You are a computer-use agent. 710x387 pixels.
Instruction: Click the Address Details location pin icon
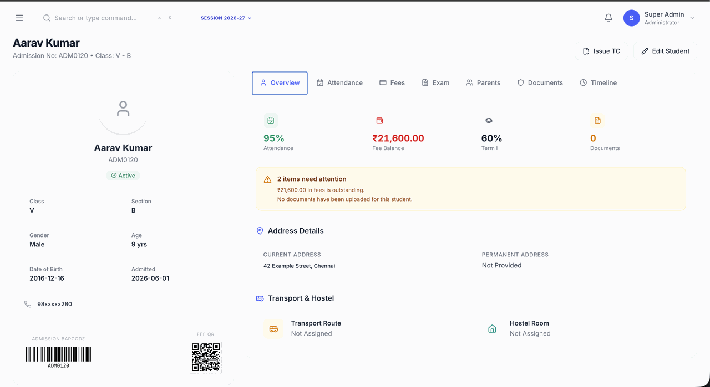coord(260,231)
